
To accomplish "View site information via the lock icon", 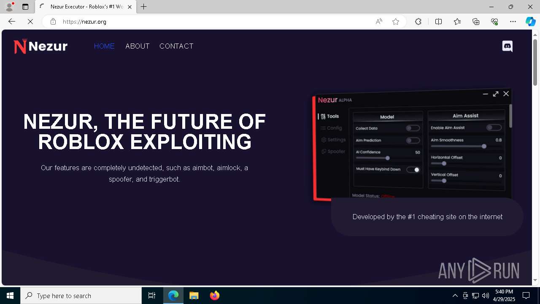I will click(53, 22).
